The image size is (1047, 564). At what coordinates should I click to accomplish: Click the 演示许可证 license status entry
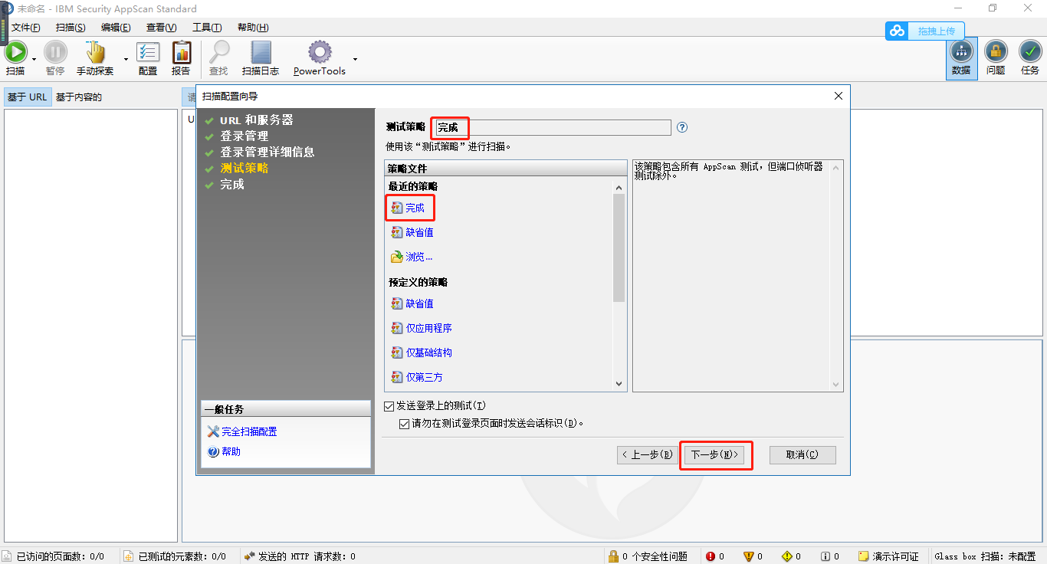pos(888,556)
